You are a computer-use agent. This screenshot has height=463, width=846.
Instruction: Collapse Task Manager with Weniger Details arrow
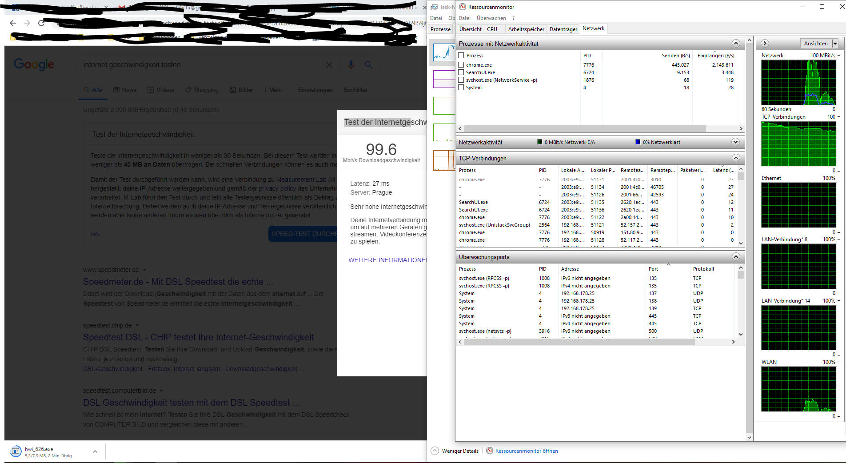435,451
